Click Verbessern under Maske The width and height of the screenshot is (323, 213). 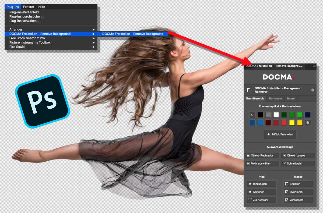tap(298, 200)
